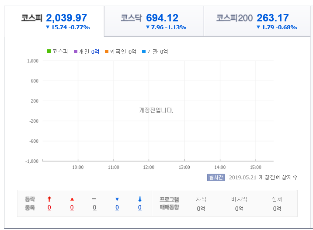Click the 코스피 value 2,039.97

[x=66, y=18]
